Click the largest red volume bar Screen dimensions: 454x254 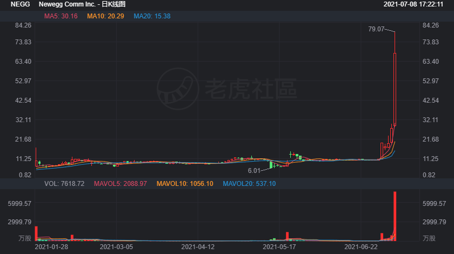pos(395,216)
